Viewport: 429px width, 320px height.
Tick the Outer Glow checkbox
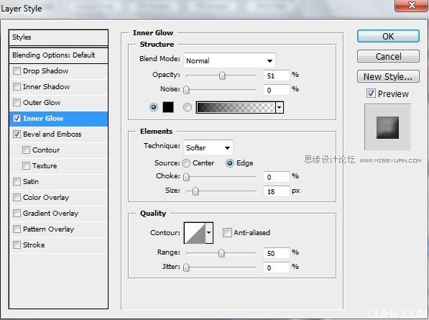(17, 103)
